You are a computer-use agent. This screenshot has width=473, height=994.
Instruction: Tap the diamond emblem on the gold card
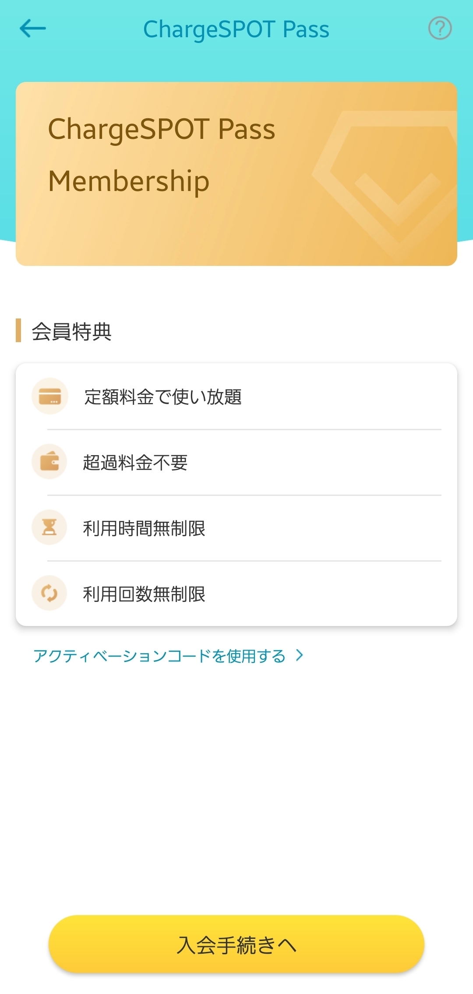(x=385, y=180)
